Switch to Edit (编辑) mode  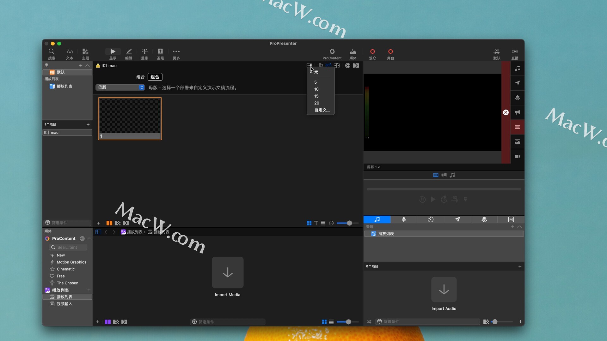tap(129, 54)
